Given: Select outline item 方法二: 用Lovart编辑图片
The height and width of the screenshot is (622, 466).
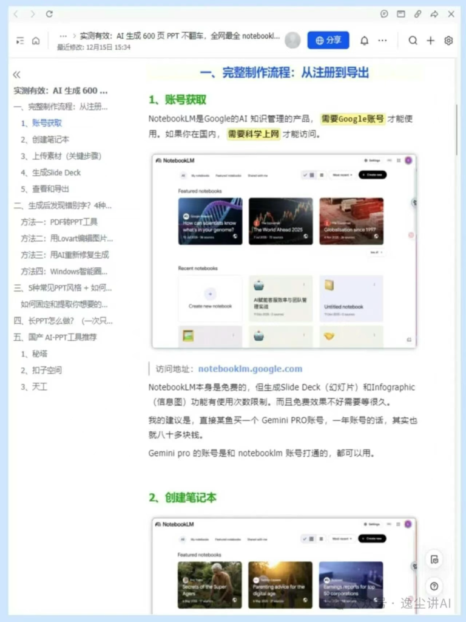Looking at the screenshot, I should [67, 238].
